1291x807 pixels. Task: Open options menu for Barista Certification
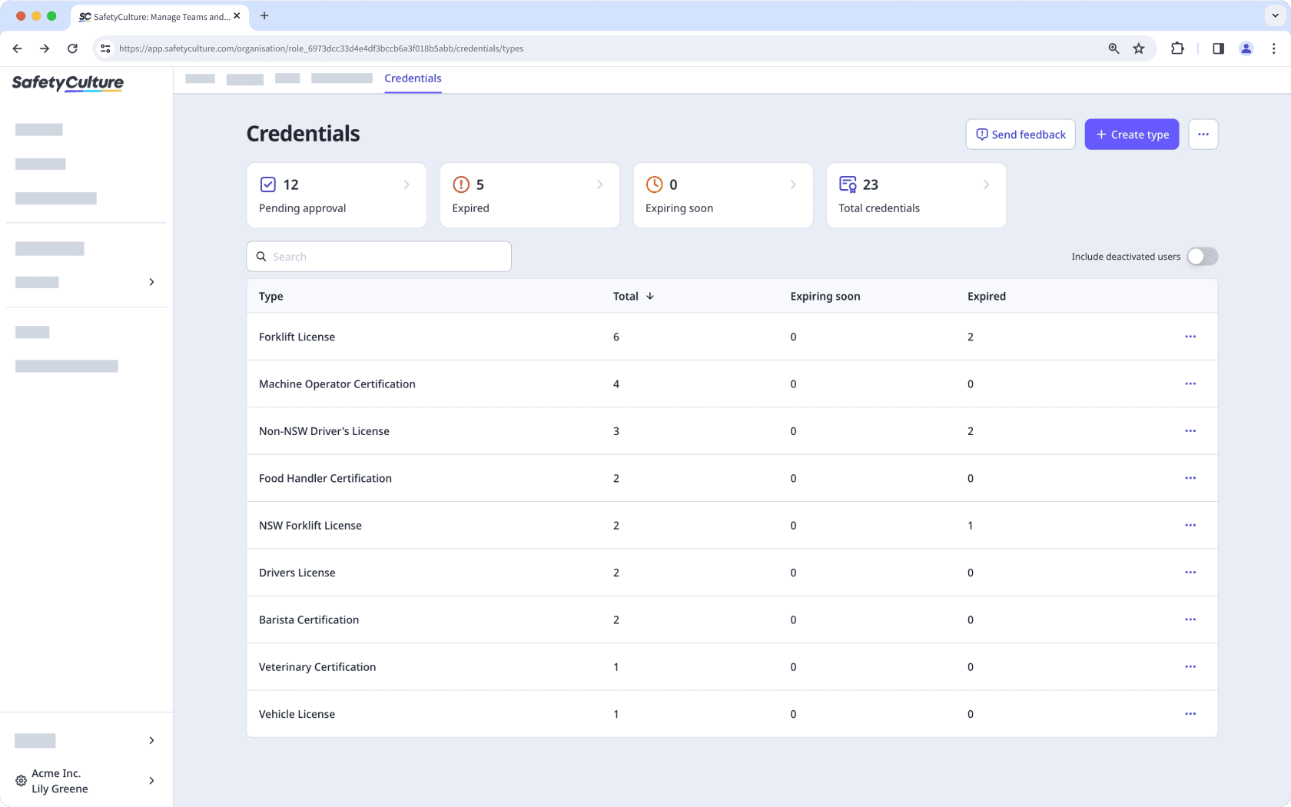[1190, 619]
